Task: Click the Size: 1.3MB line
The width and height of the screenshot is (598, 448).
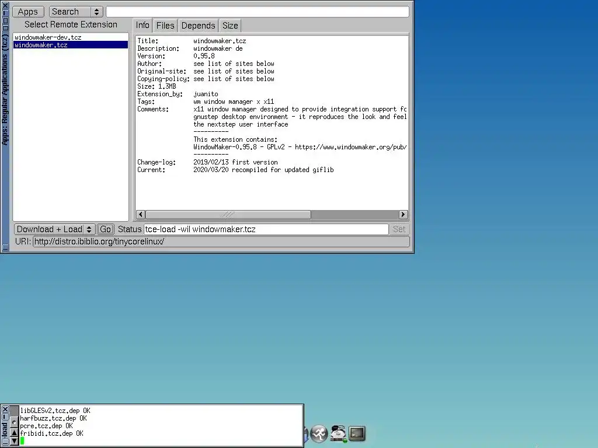Action: 157,86
